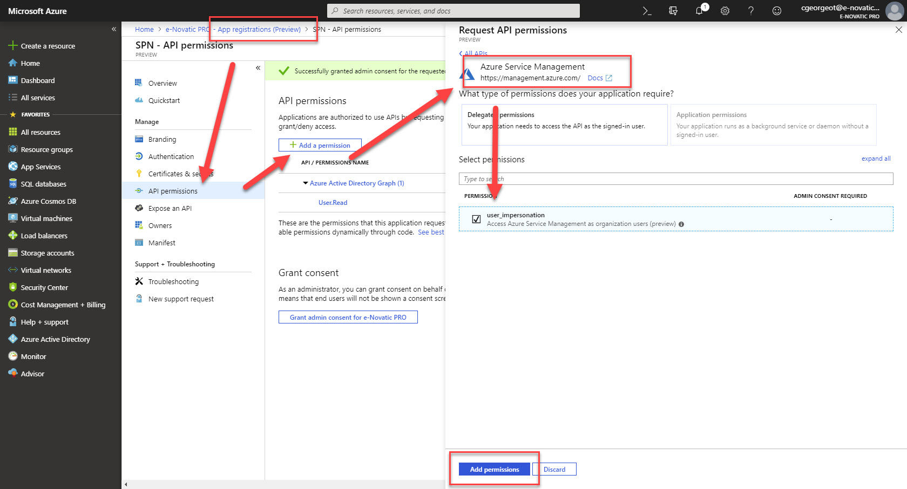This screenshot has width=907, height=489.
Task: Click the top search resources field
Action: [453, 11]
